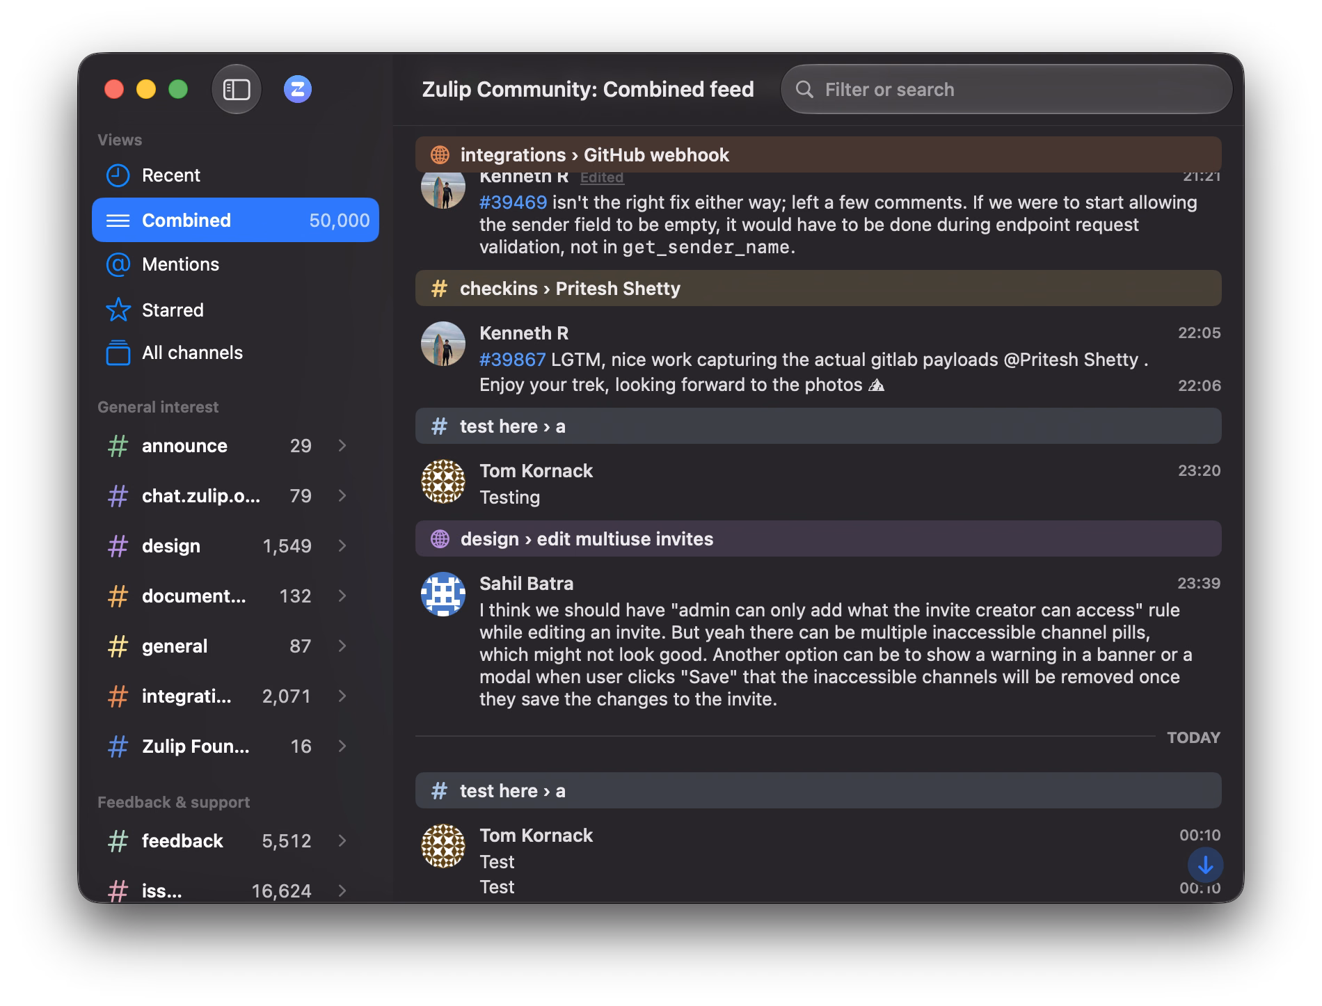Expand topics for design channel
Image resolution: width=1322 pixels, height=1006 pixels.
pyautogui.click(x=342, y=546)
